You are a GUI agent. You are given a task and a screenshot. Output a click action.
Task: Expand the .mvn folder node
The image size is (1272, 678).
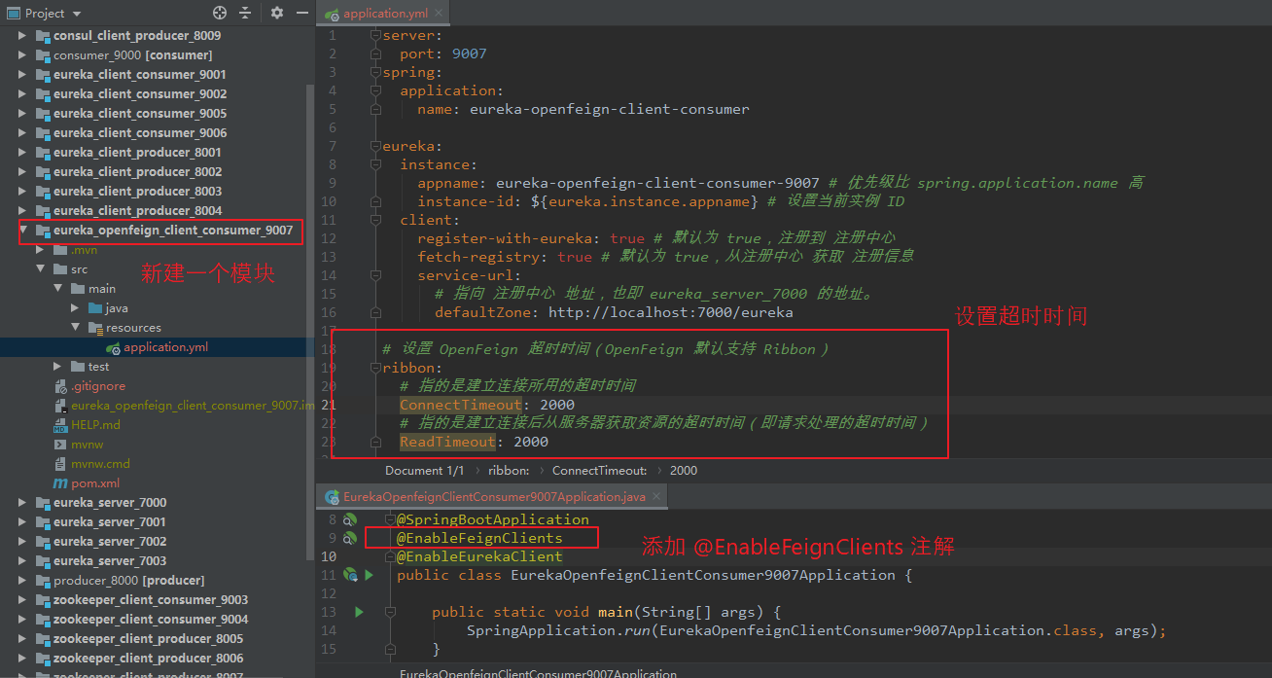(41, 250)
